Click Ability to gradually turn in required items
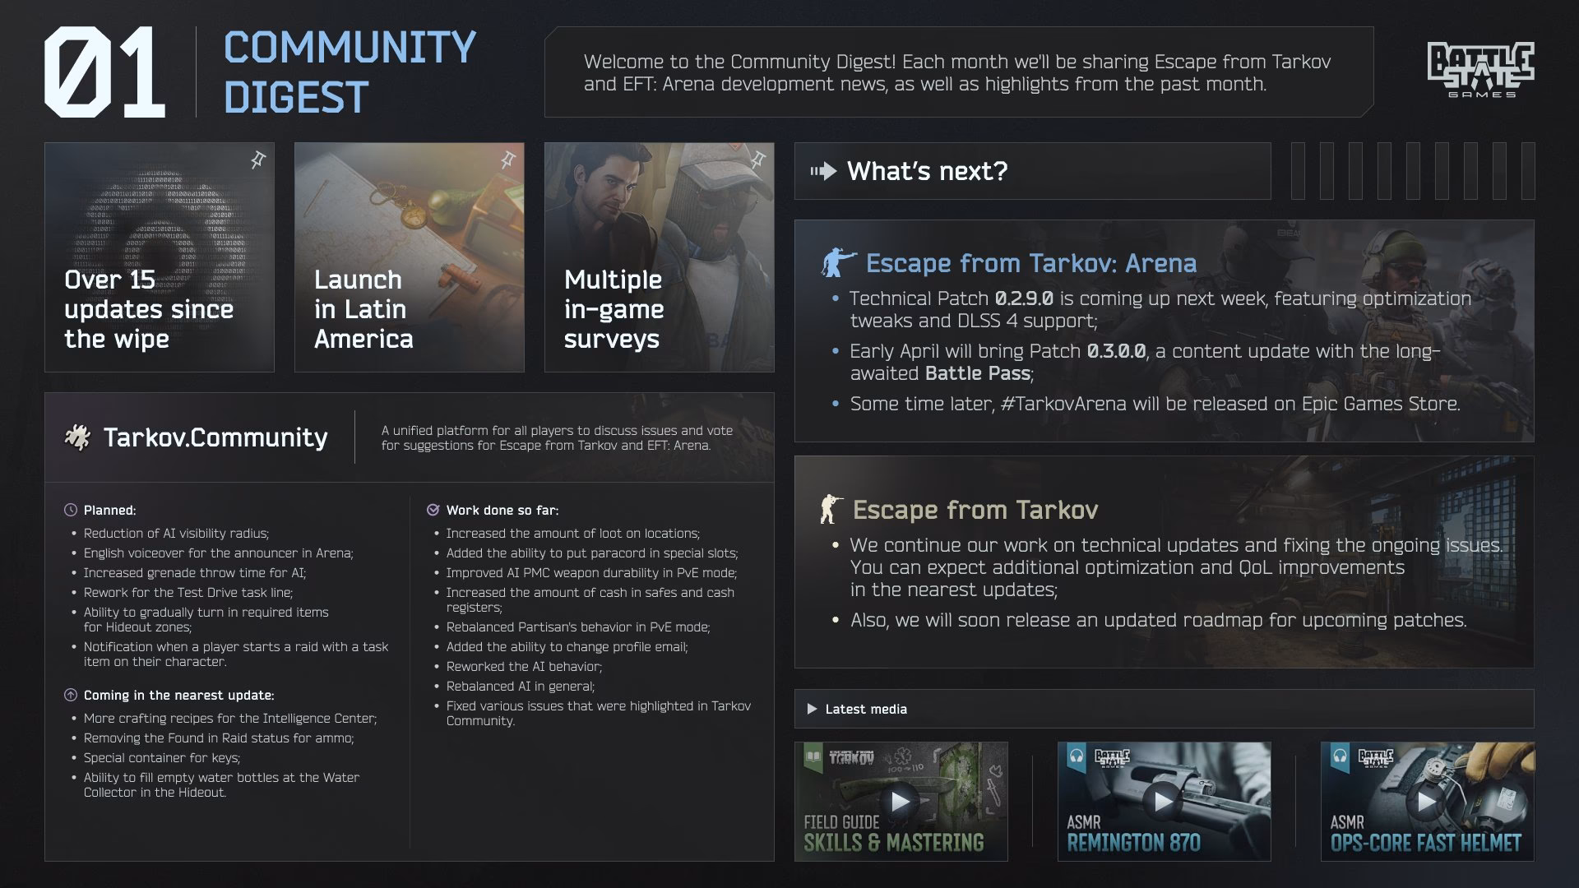Image resolution: width=1579 pixels, height=888 pixels. tap(206, 619)
